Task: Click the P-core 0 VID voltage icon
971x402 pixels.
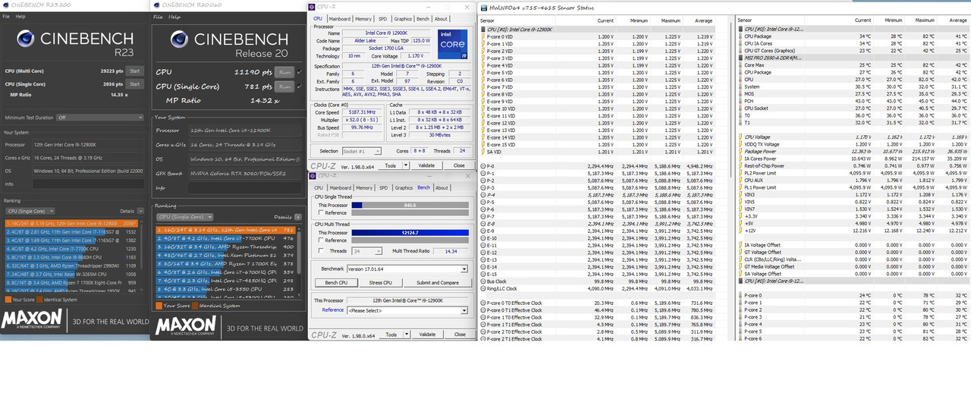Action: pyautogui.click(x=483, y=36)
